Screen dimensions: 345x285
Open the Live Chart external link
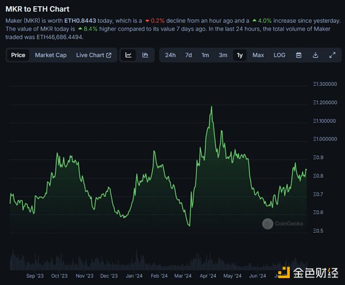(x=94, y=55)
